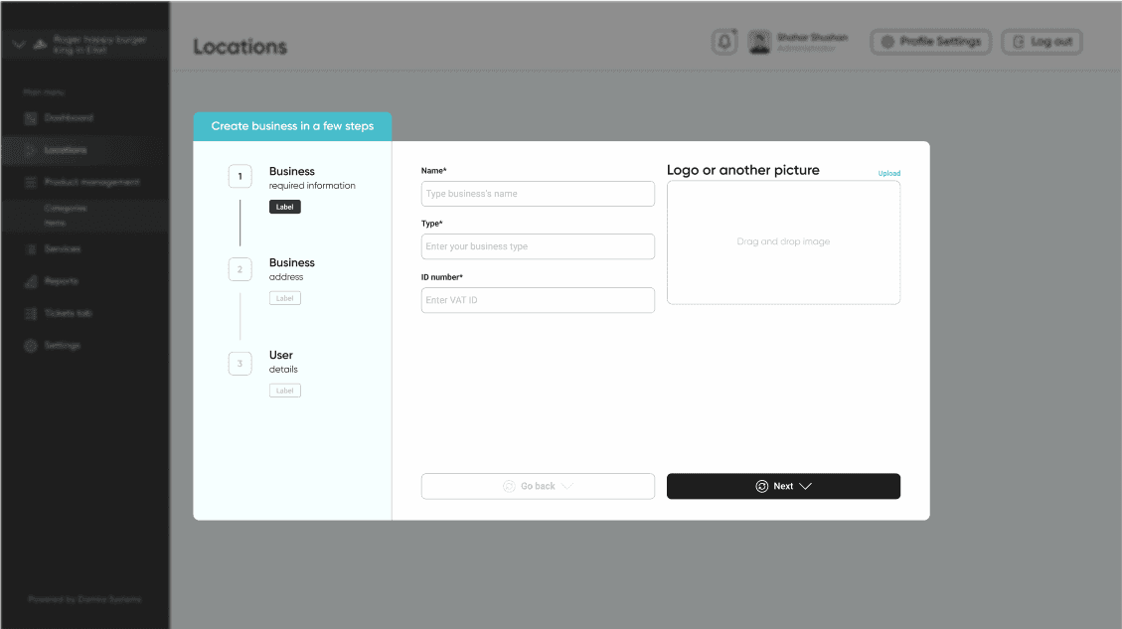The width and height of the screenshot is (1122, 629).
Task: Click the Tickets tab grid icon
Action: (30, 313)
